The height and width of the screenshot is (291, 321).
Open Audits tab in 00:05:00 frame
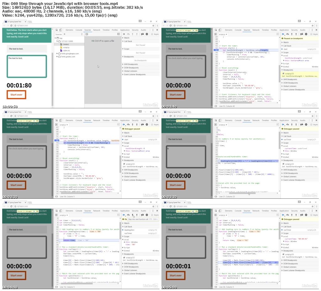pos(303,211)
